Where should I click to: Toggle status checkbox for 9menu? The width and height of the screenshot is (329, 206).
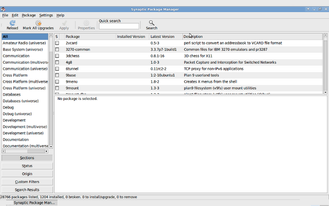pos(57,81)
